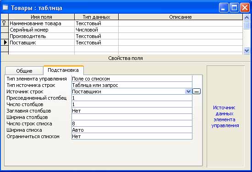Viewport: 252px width, 172px height.
Task: Select the Подстановка tab
Action: tap(63, 70)
